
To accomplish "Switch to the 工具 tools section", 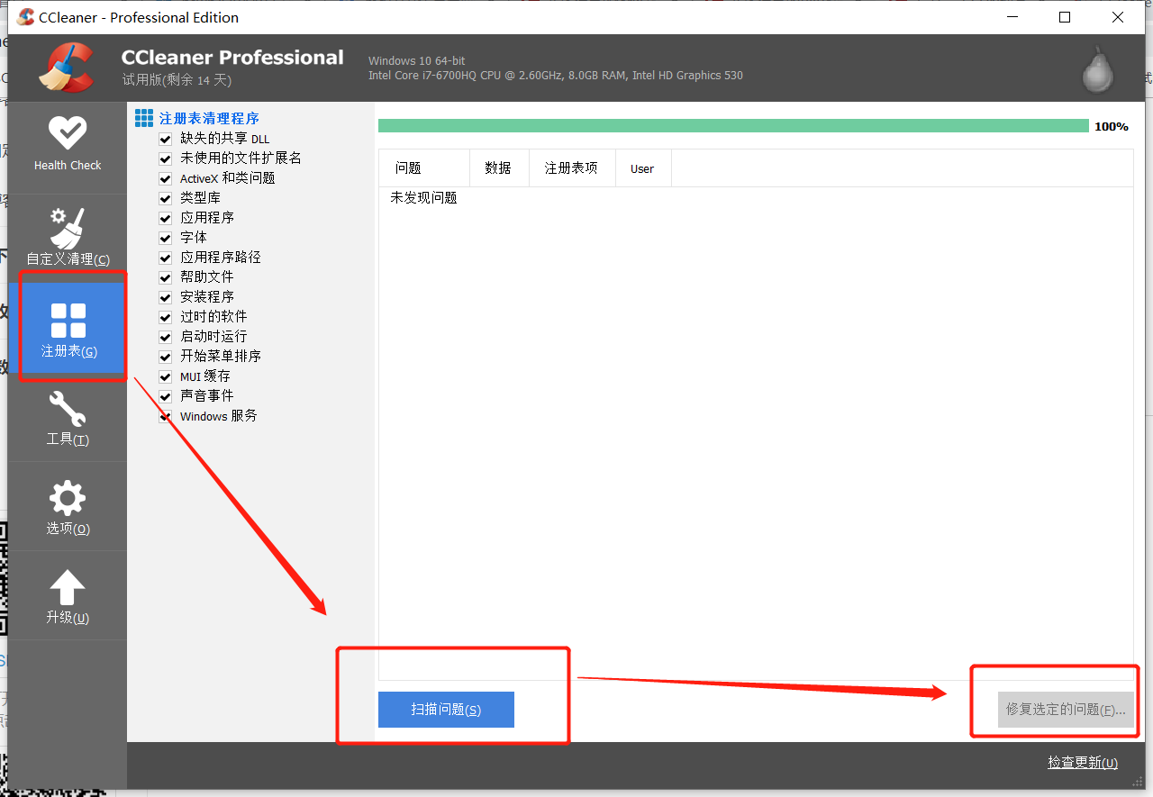I will pos(68,419).
